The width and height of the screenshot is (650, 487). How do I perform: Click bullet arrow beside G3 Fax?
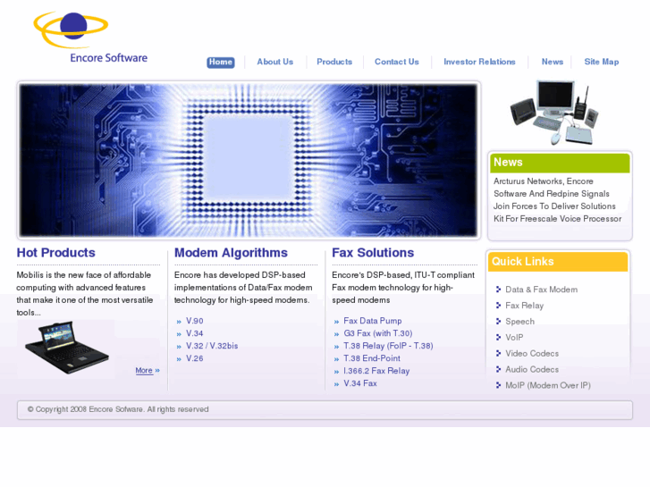336,334
